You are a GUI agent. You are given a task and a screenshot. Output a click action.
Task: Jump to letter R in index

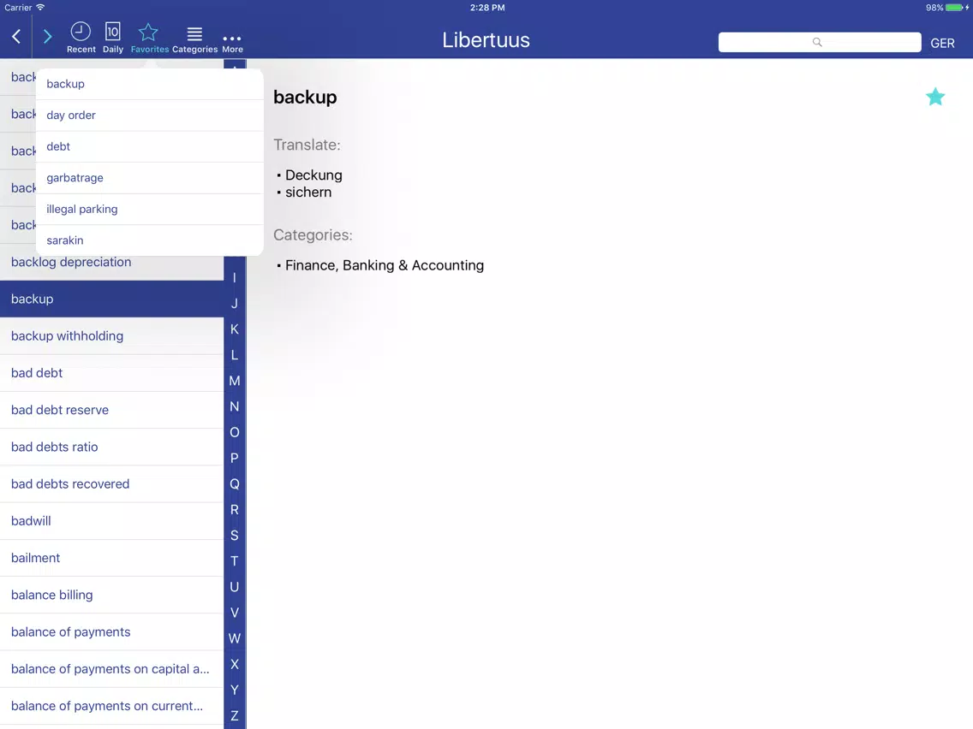click(235, 510)
